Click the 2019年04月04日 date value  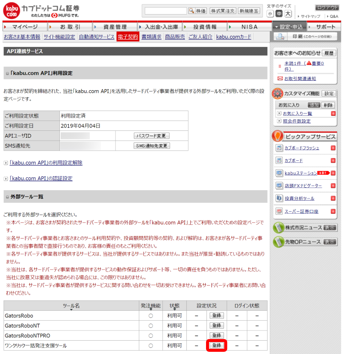pyautogui.click(x=80, y=126)
